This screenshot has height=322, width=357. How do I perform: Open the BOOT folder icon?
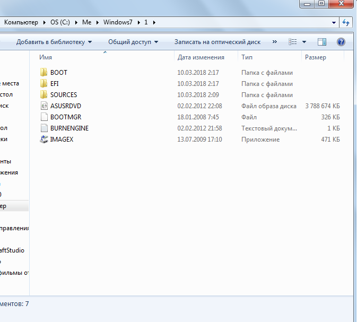[x=43, y=73]
